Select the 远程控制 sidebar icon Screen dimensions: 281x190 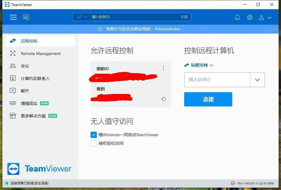[13, 41]
